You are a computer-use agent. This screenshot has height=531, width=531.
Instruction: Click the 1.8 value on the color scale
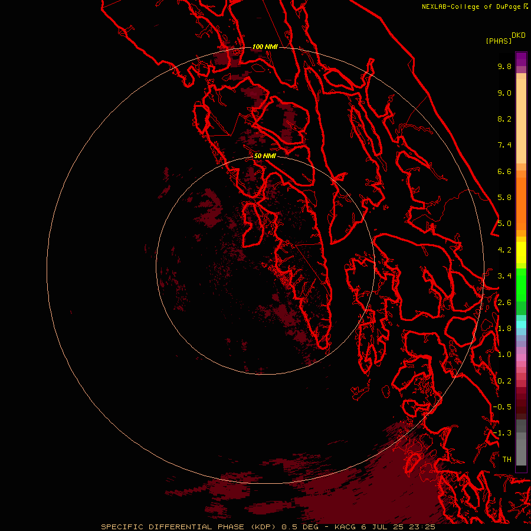coord(504,329)
